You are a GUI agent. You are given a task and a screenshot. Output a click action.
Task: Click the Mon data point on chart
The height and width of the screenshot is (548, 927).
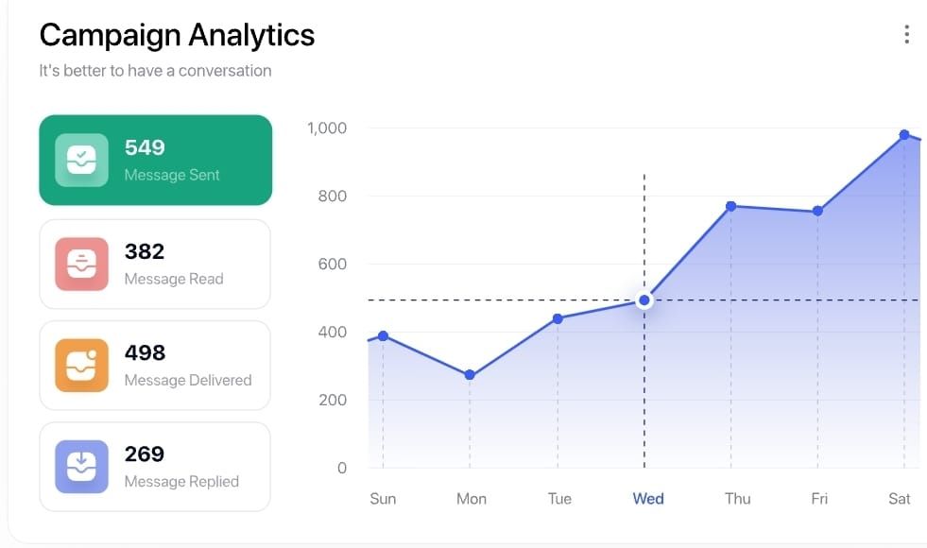[x=470, y=375]
